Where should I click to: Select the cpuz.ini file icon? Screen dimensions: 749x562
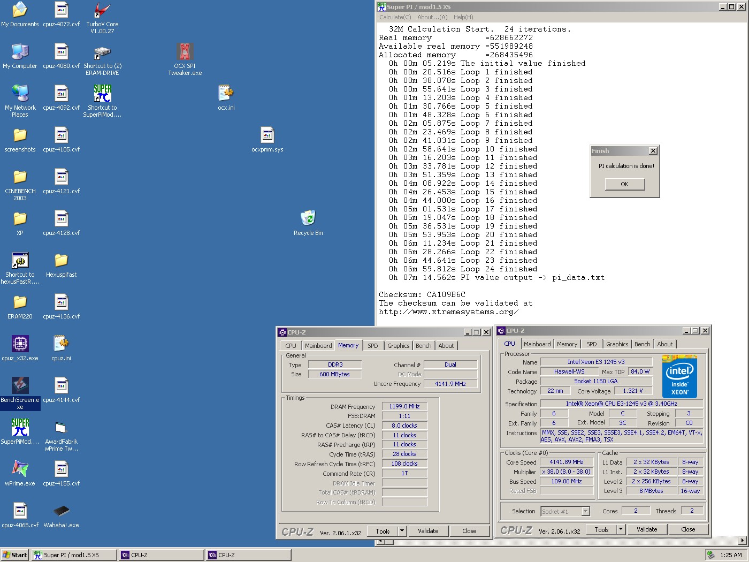[61, 348]
